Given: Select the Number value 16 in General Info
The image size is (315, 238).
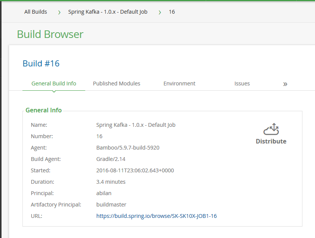Looking at the screenshot, I should pyautogui.click(x=99, y=136).
